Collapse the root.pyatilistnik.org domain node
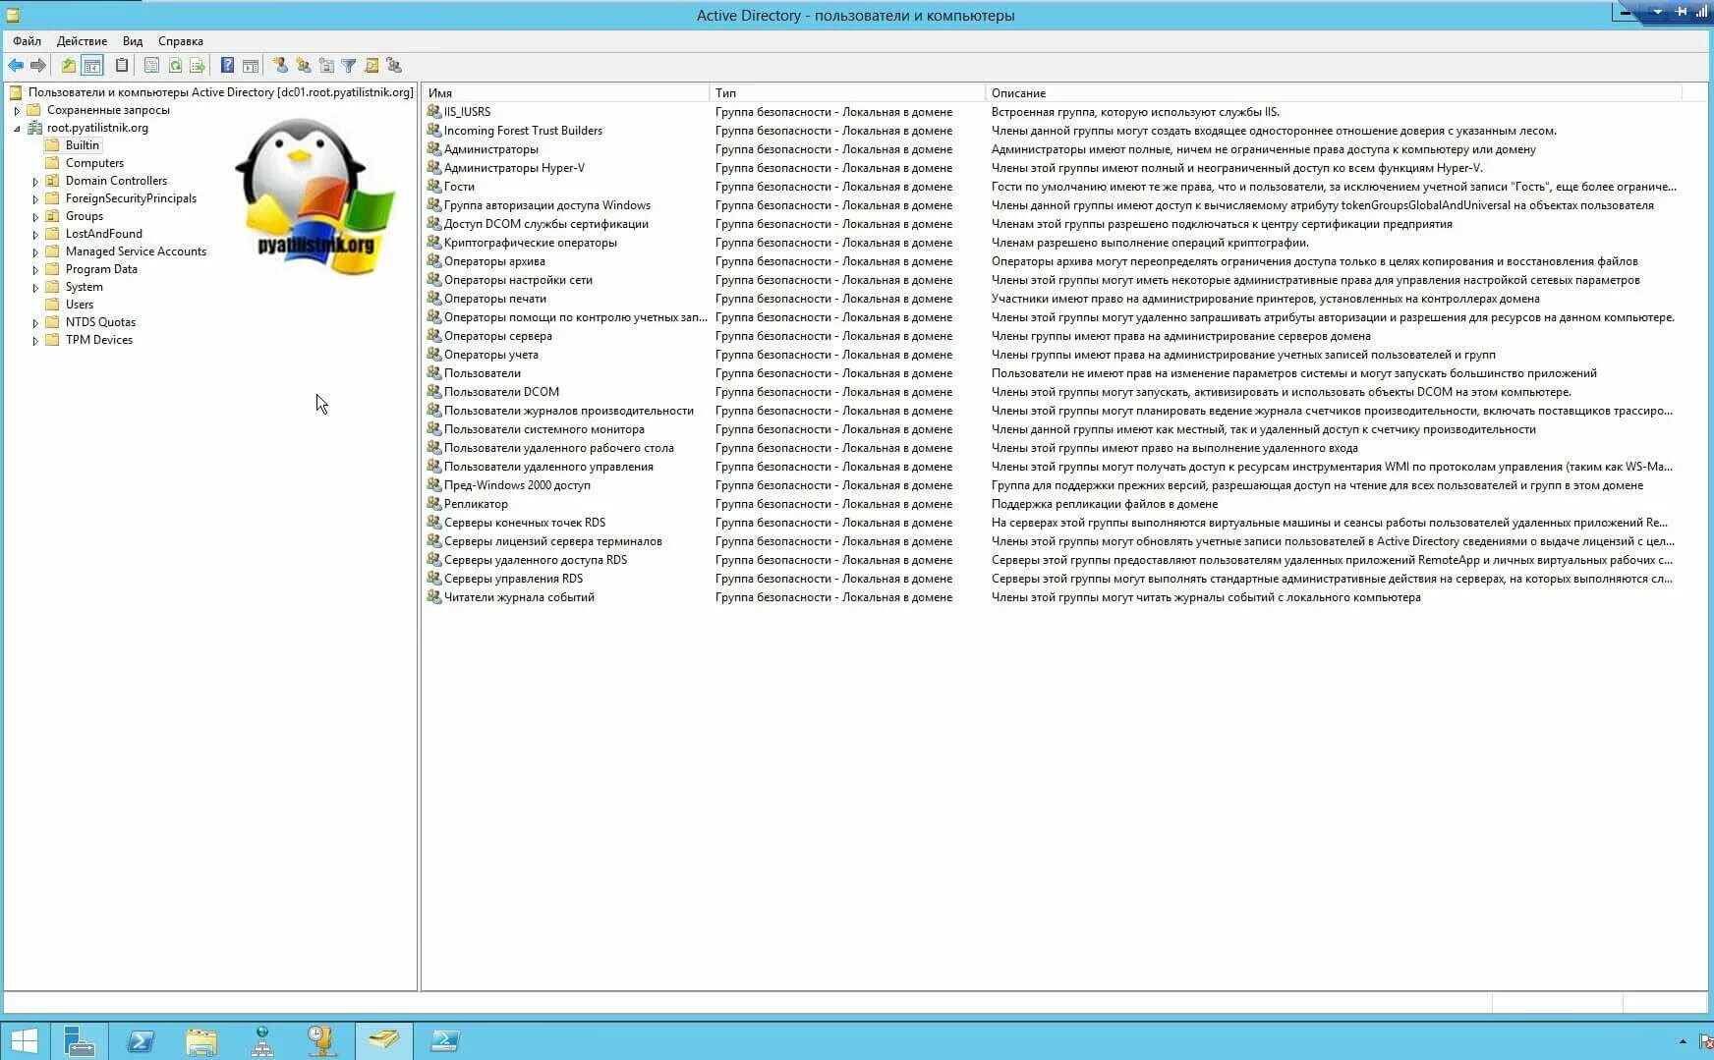Viewport: 1714px width, 1060px height. (x=17, y=129)
